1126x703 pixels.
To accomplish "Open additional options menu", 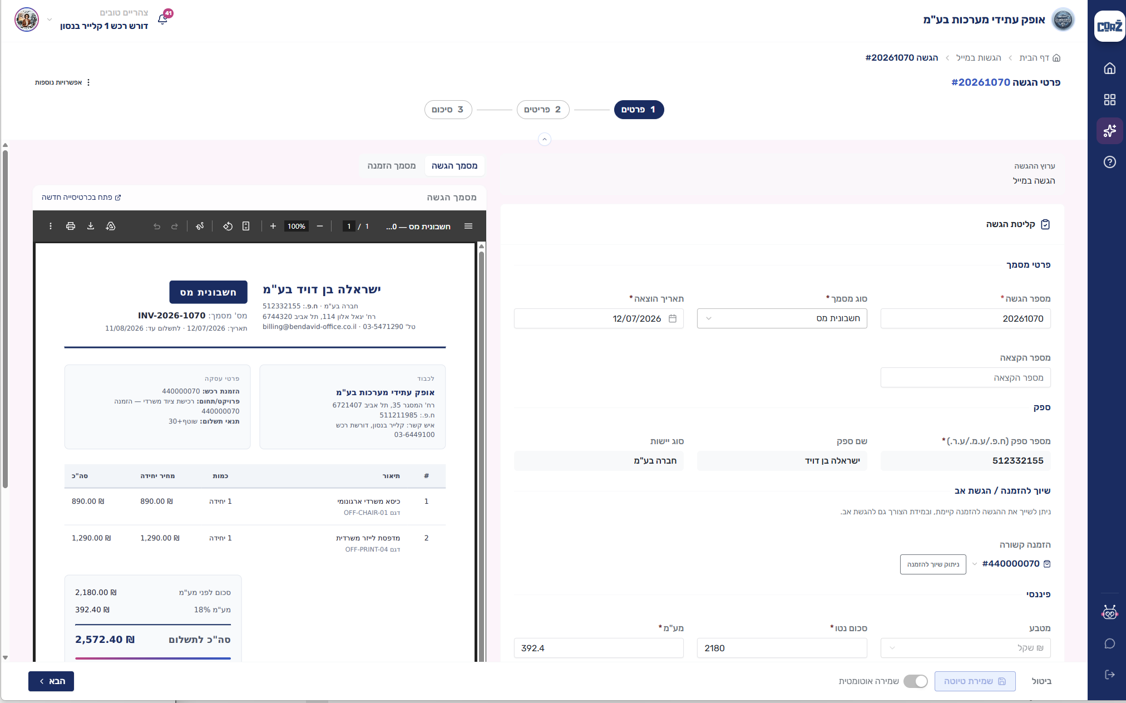I will click(x=63, y=82).
